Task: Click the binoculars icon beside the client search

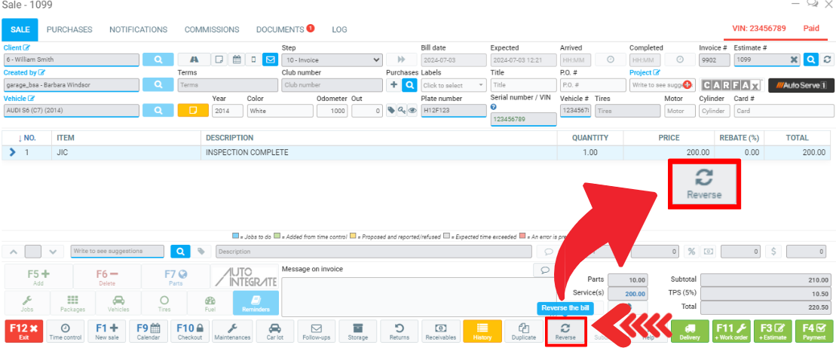Action: (x=194, y=60)
